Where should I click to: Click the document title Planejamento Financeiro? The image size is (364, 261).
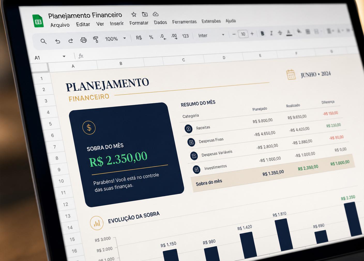point(85,16)
